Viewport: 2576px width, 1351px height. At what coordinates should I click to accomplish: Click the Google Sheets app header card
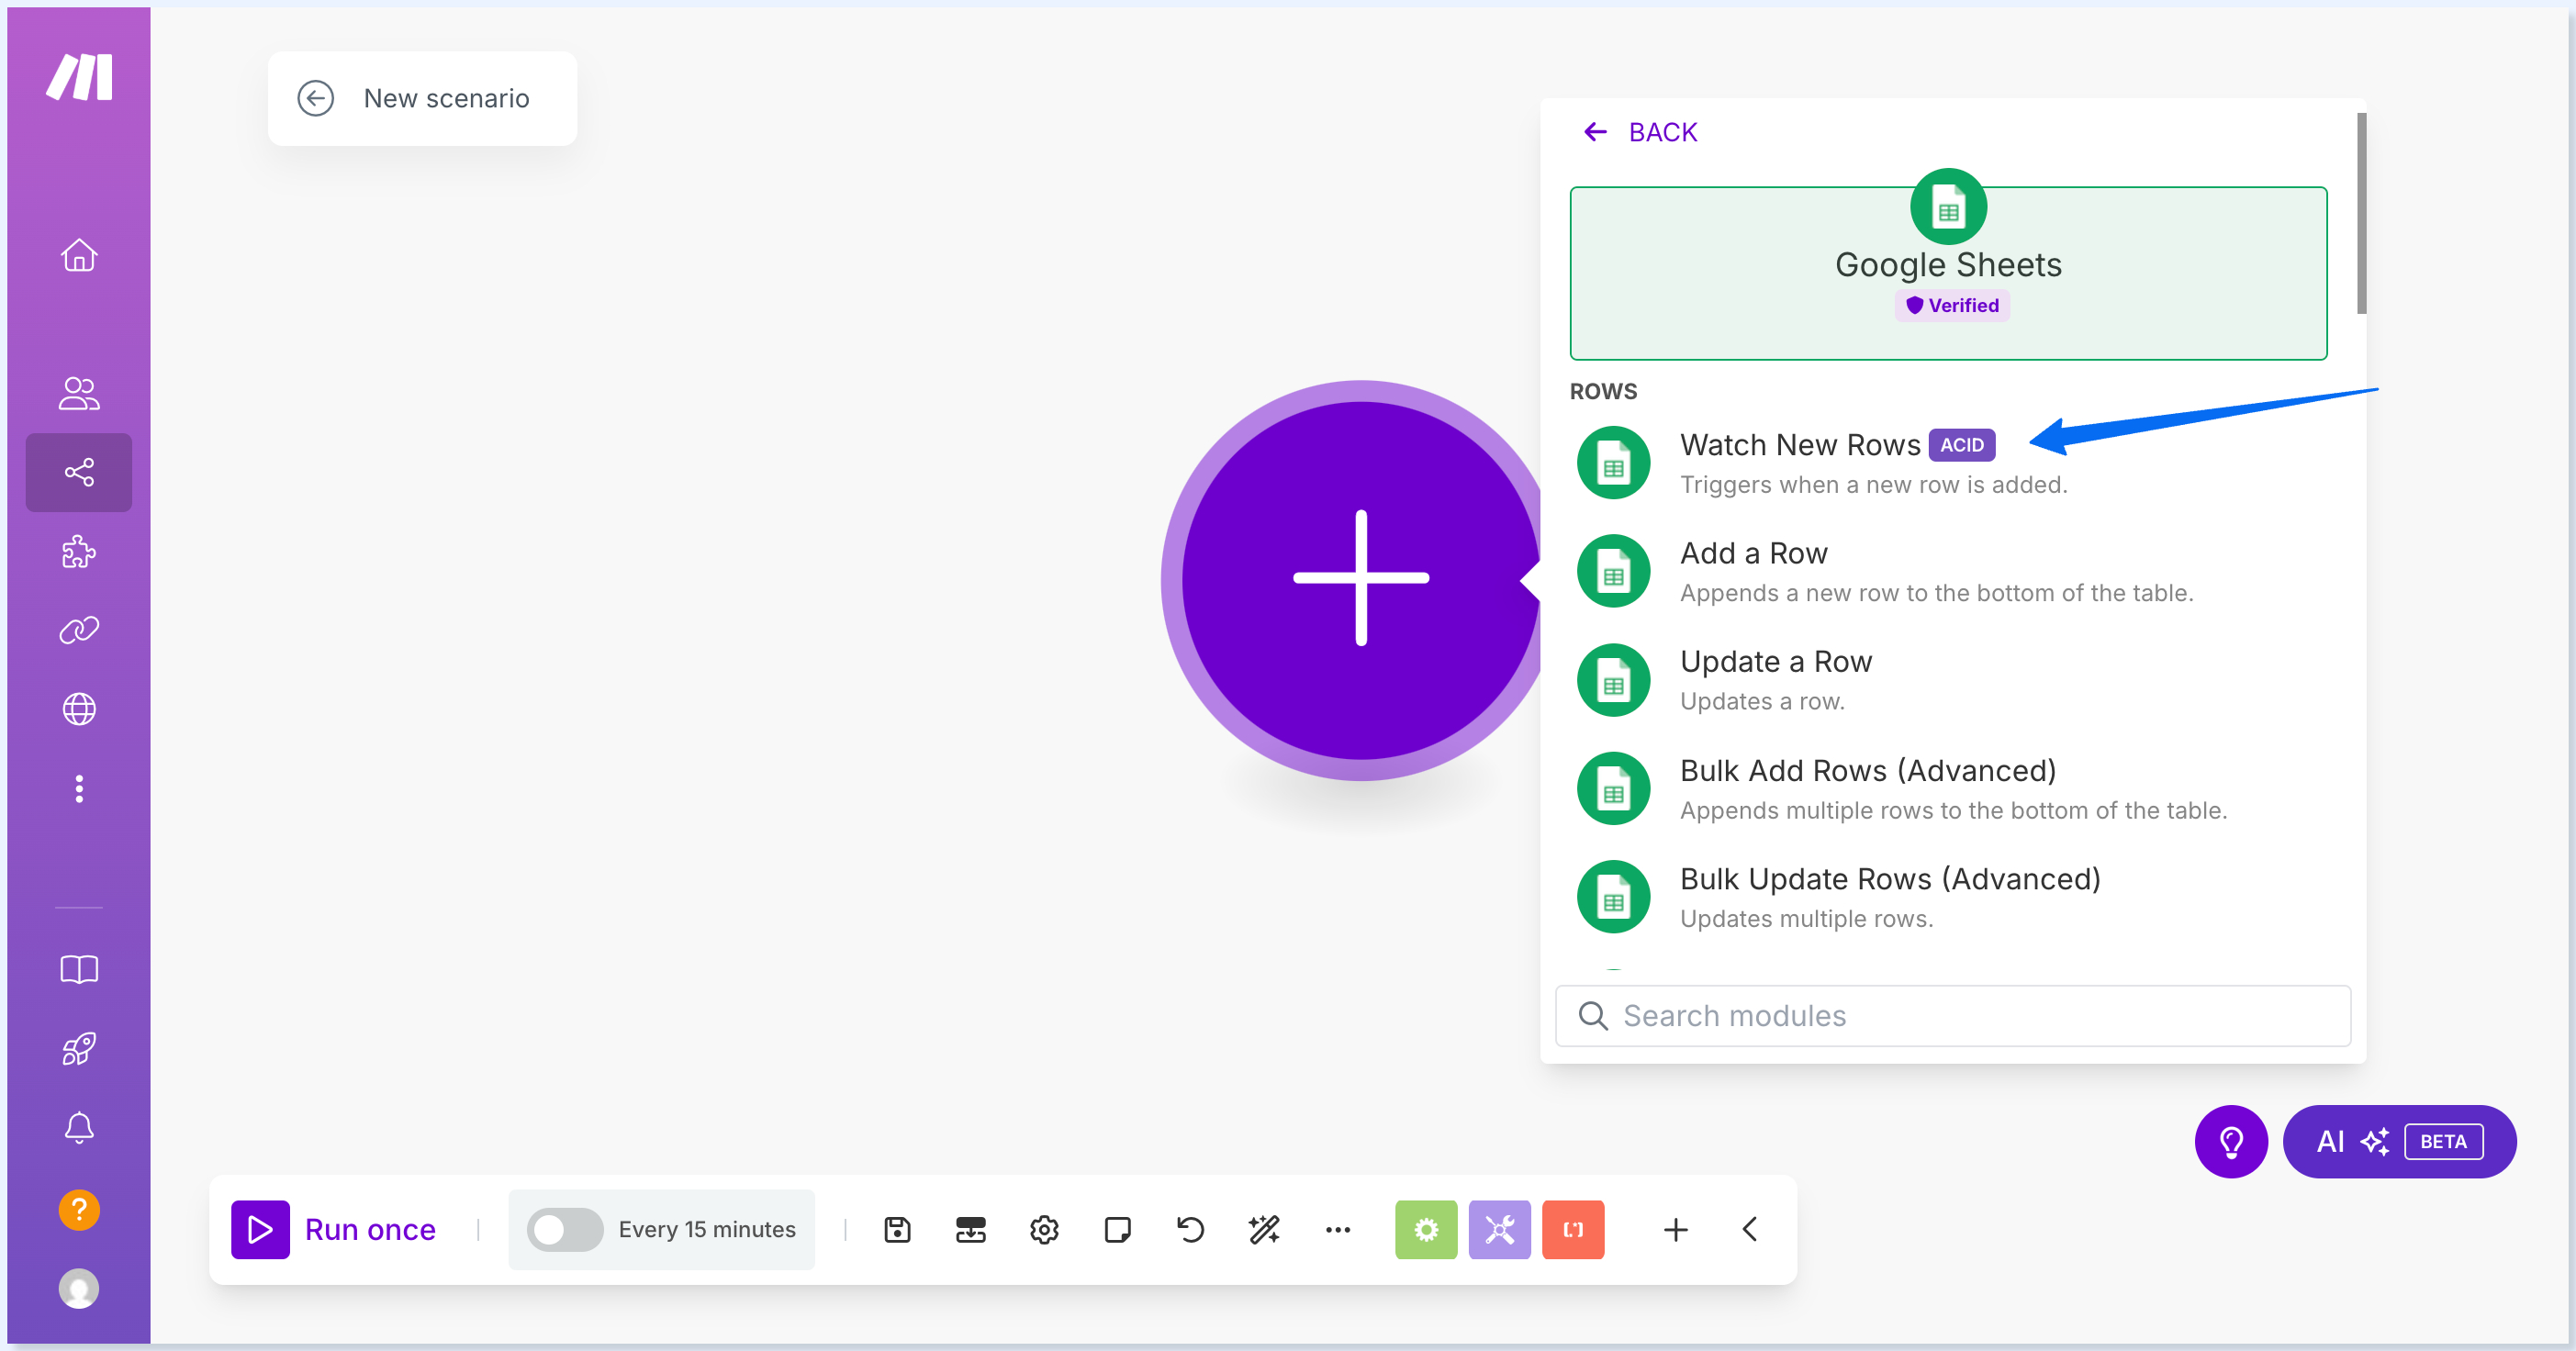1948,272
